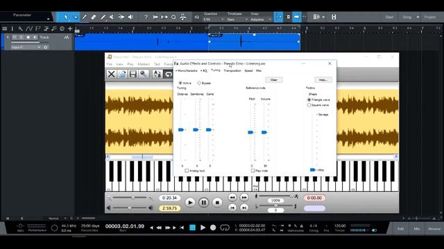Click the Start button in Studio One
The height and width of the screenshot is (249, 444).
tap(389, 17)
